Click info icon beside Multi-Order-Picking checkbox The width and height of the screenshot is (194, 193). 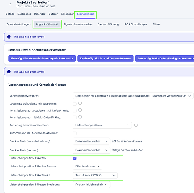tap(80, 117)
